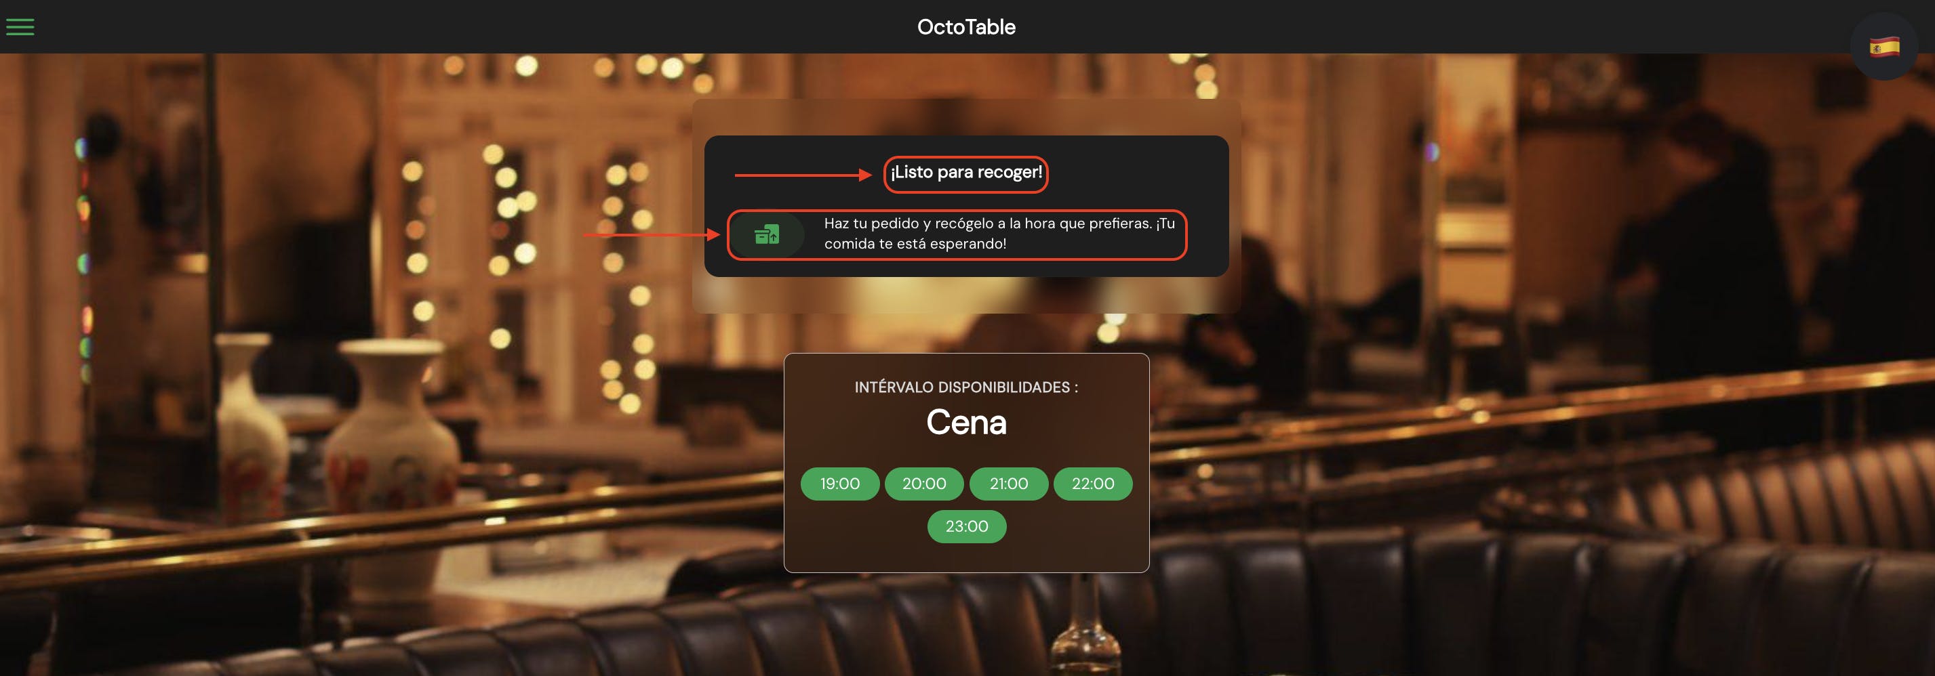Click red arrow pointing to takeaway icon
Image resolution: width=1935 pixels, height=676 pixels.
652,235
